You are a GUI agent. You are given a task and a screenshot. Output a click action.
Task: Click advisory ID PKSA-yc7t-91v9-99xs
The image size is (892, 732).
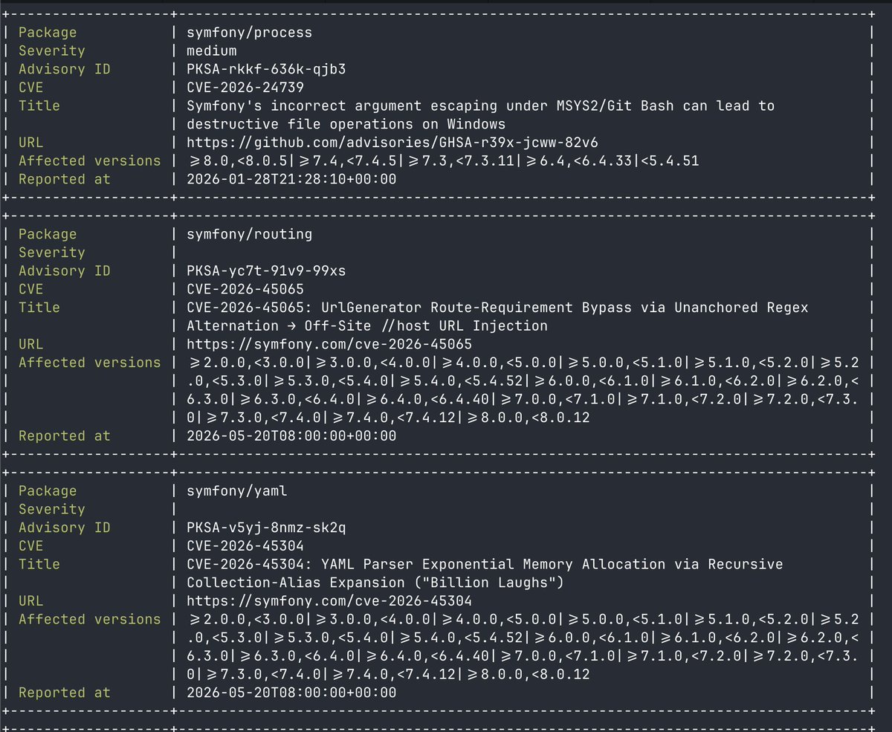(x=265, y=271)
